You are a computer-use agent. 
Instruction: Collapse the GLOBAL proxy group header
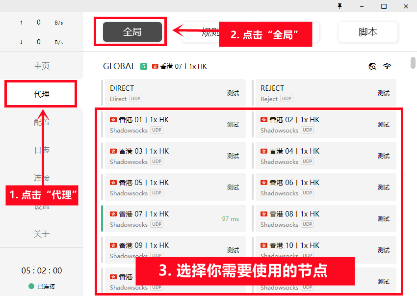tap(119, 66)
